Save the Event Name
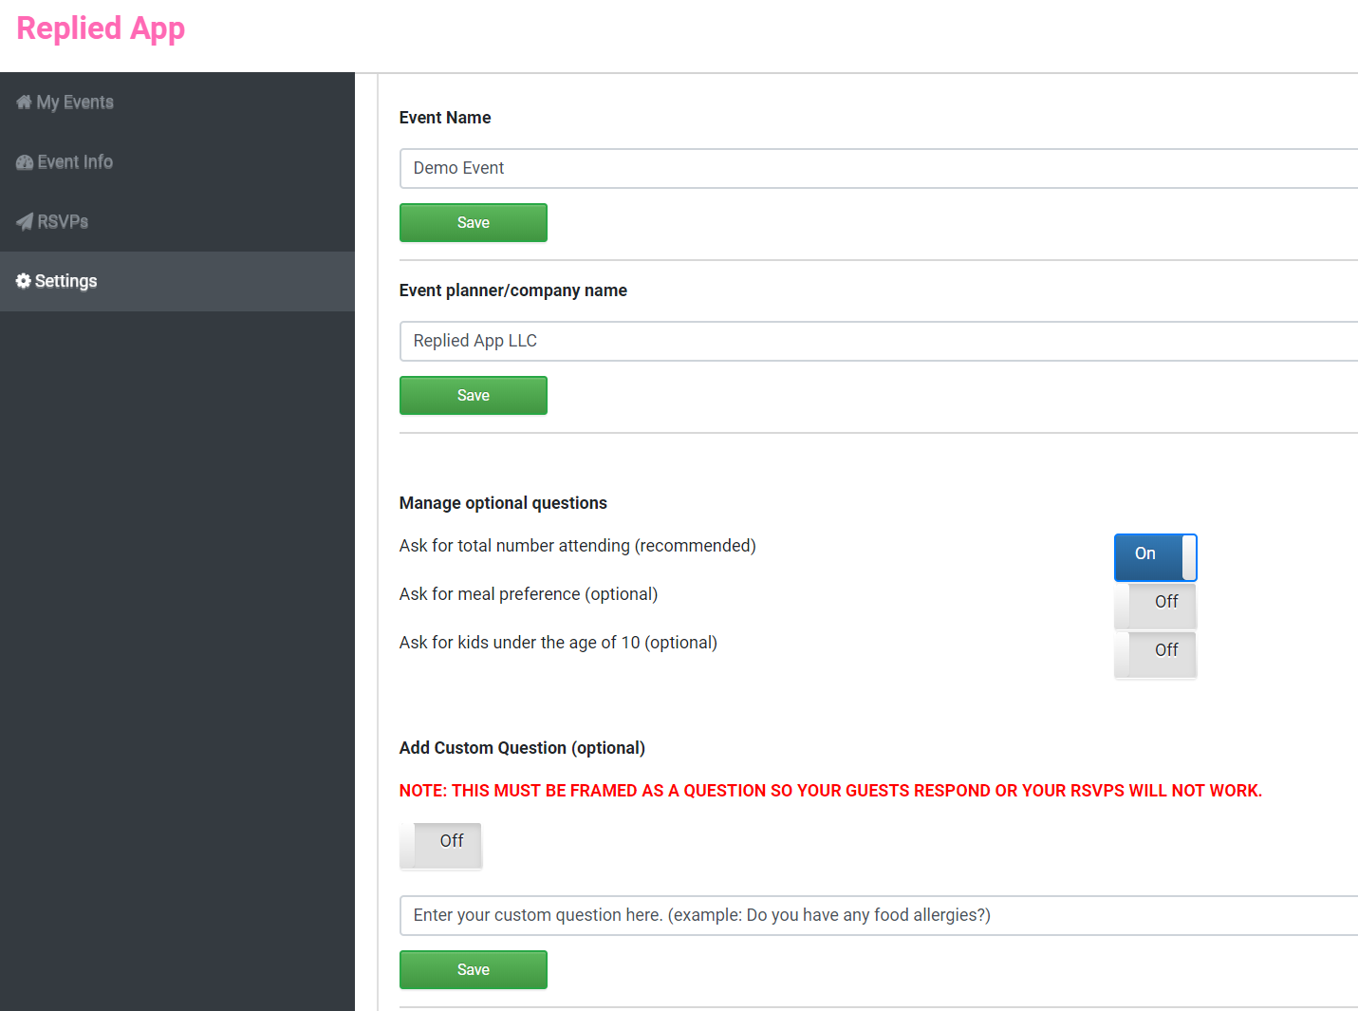This screenshot has width=1358, height=1011. pos(473,222)
